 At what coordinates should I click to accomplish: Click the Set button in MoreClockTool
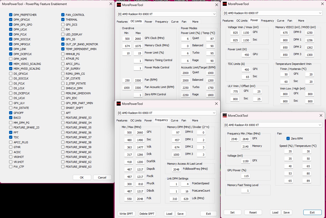click(233, 212)
